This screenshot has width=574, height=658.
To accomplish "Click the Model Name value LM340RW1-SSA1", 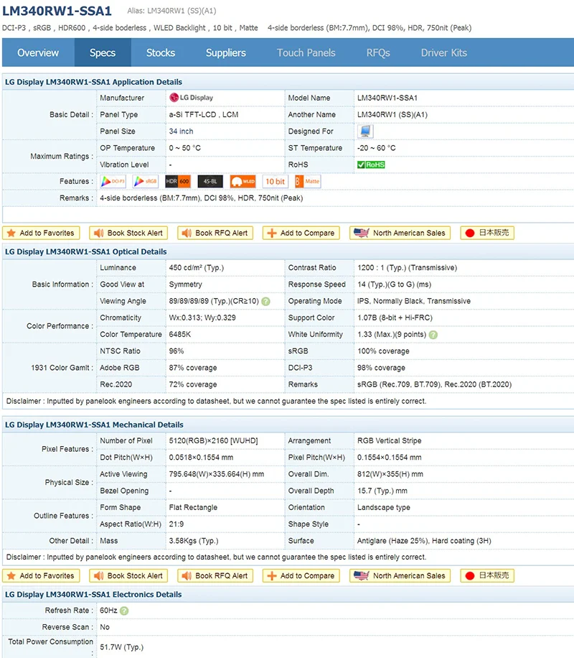I will pos(387,98).
